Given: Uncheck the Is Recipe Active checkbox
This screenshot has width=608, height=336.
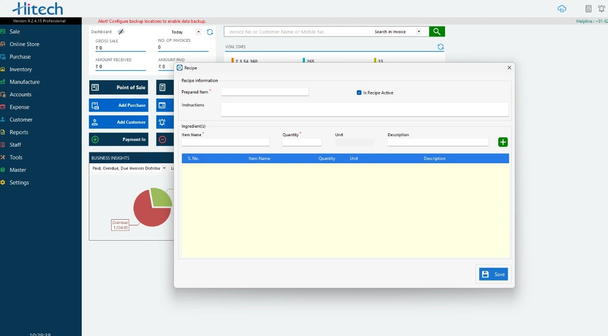Looking at the screenshot, I should point(359,93).
